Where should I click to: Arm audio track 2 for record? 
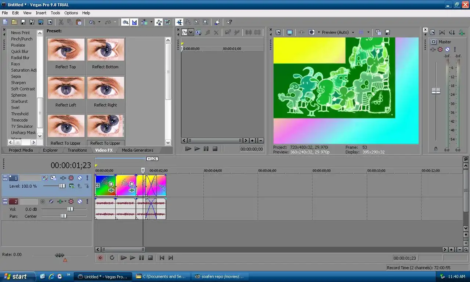click(43, 202)
